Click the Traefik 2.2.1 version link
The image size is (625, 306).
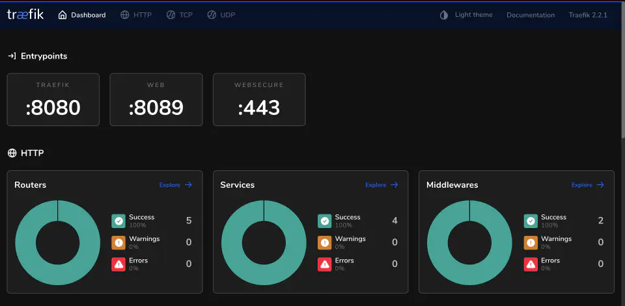(x=588, y=15)
